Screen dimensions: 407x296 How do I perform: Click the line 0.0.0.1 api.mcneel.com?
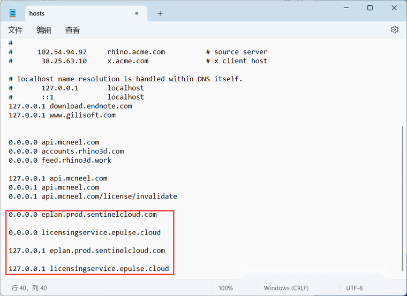click(54, 187)
